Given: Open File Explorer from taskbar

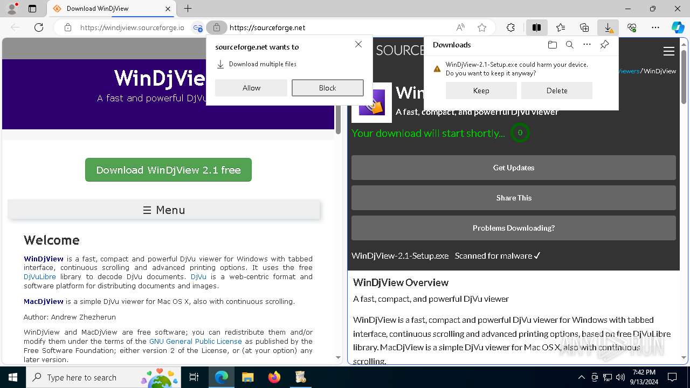Looking at the screenshot, I should [248, 377].
